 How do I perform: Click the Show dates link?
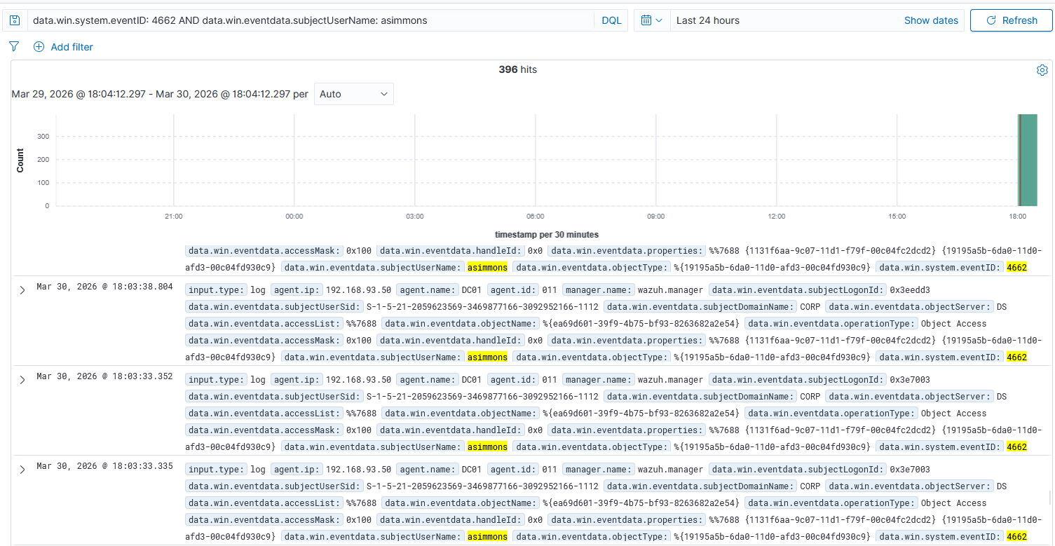point(931,20)
